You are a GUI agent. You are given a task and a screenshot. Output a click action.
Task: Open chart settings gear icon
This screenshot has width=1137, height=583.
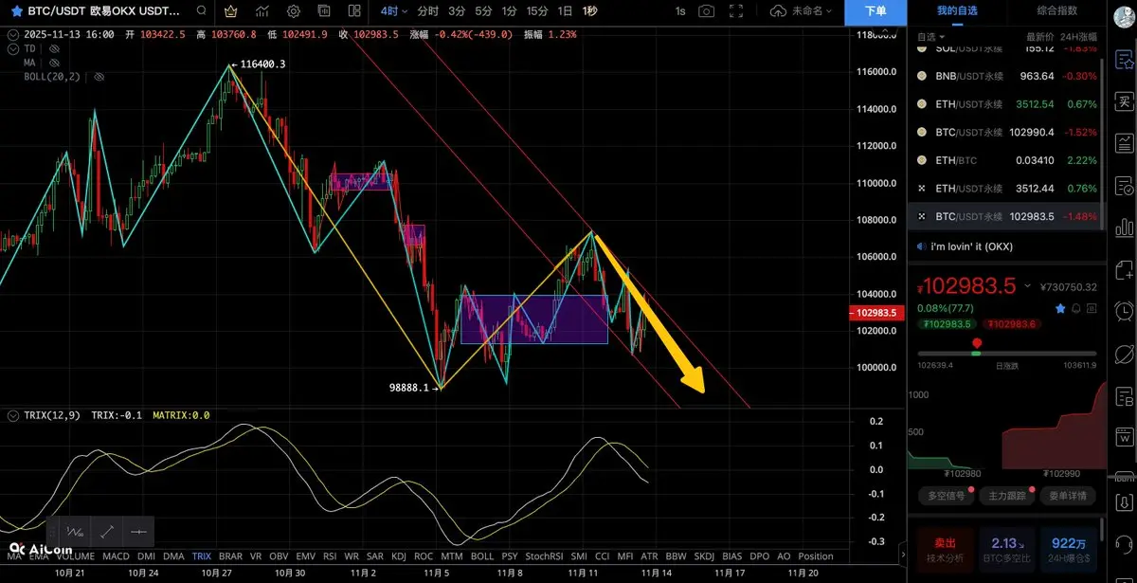coord(294,11)
